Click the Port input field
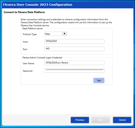135x128 pixels. pos(74,49)
